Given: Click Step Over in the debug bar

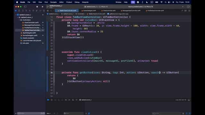Looking at the screenshot, I should (55, 100).
